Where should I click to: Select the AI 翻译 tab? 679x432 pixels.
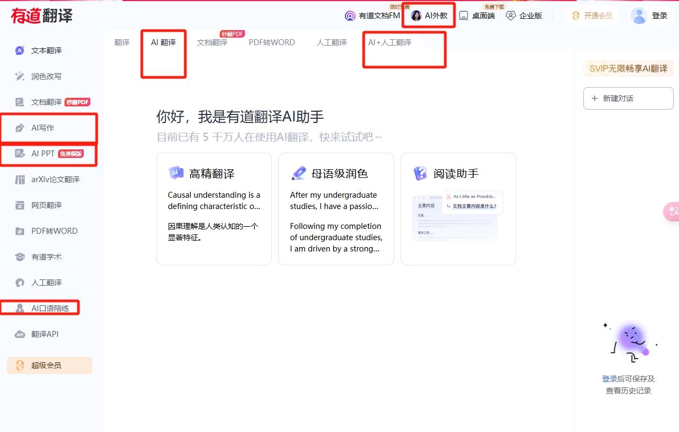(163, 42)
